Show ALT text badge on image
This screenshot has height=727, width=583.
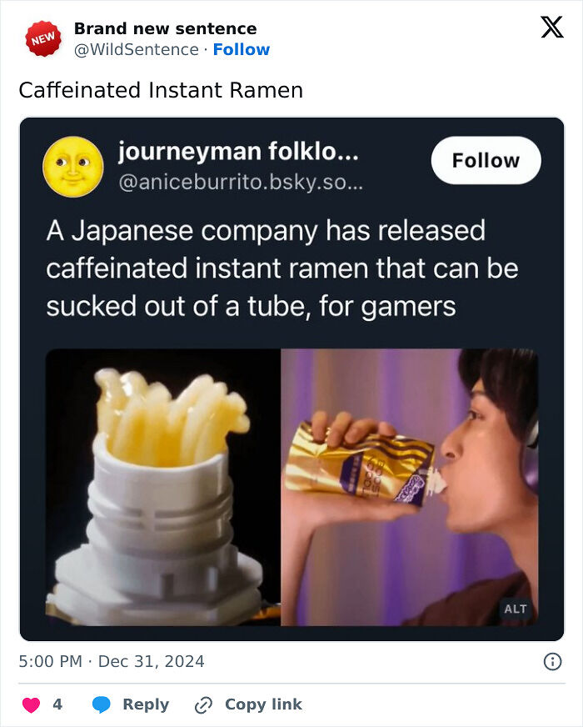516,609
